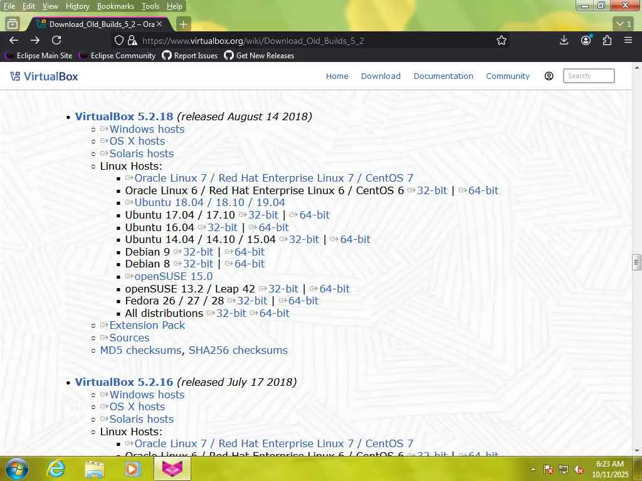Click the site padlock icon

click(132, 41)
